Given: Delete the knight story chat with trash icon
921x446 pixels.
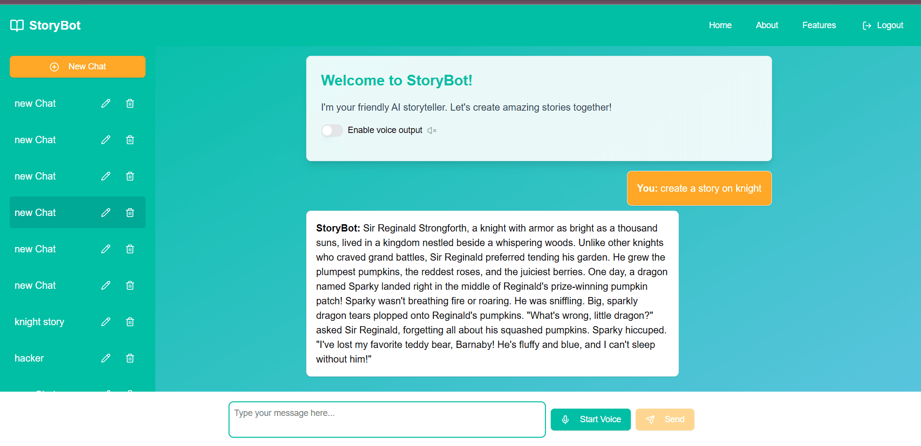Looking at the screenshot, I should click(x=130, y=322).
